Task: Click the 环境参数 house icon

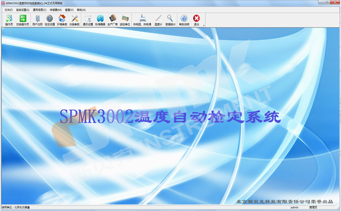Action: coord(62,19)
